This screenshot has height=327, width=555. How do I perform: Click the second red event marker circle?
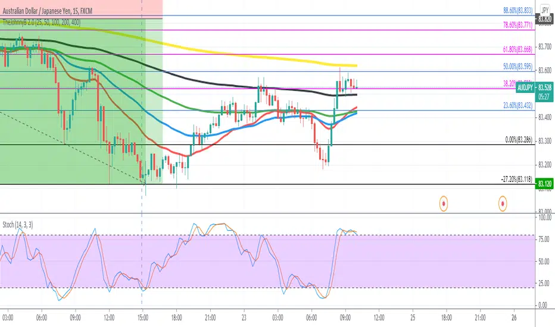click(x=503, y=203)
